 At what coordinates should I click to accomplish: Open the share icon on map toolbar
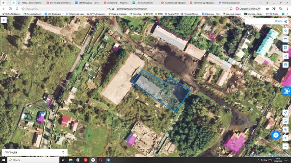[x=286, y=56]
